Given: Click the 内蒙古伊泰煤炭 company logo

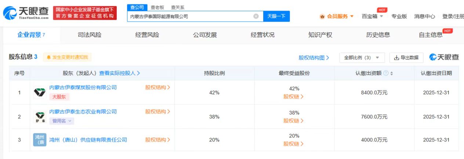Looking at the screenshot, I should 39,92.
